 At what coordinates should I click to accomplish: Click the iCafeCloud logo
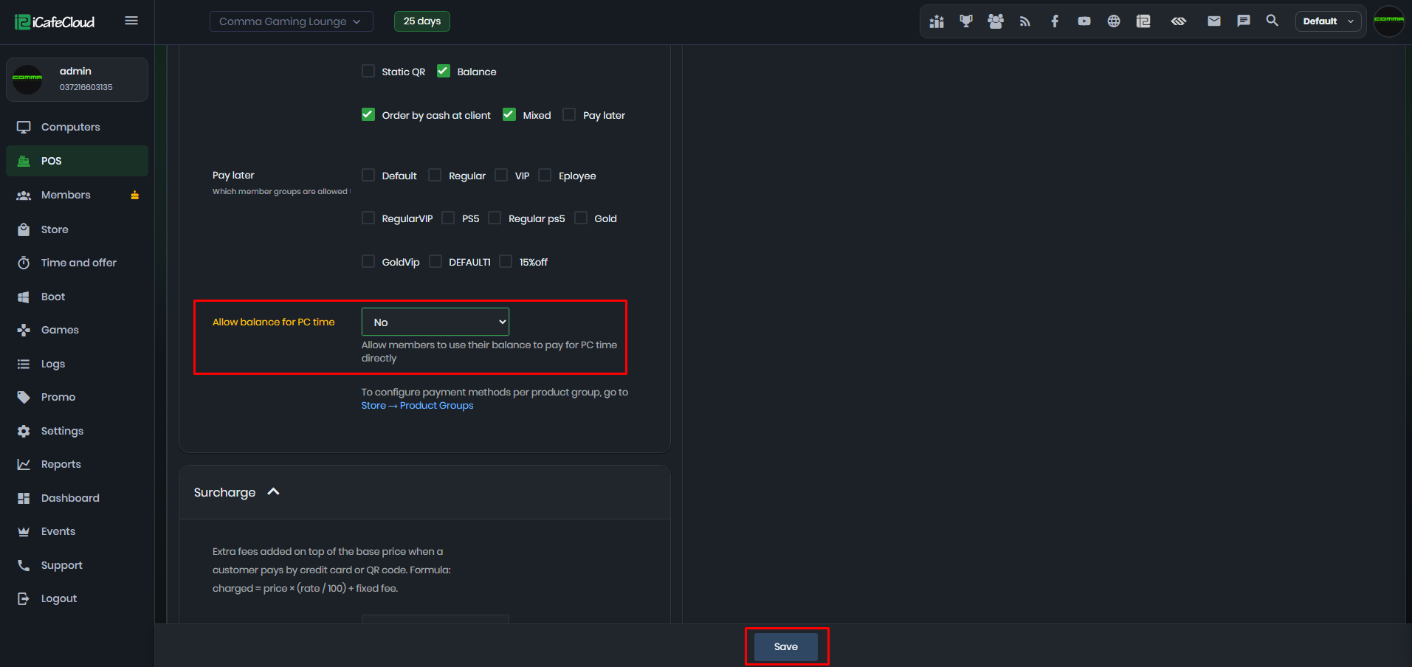tap(55, 21)
